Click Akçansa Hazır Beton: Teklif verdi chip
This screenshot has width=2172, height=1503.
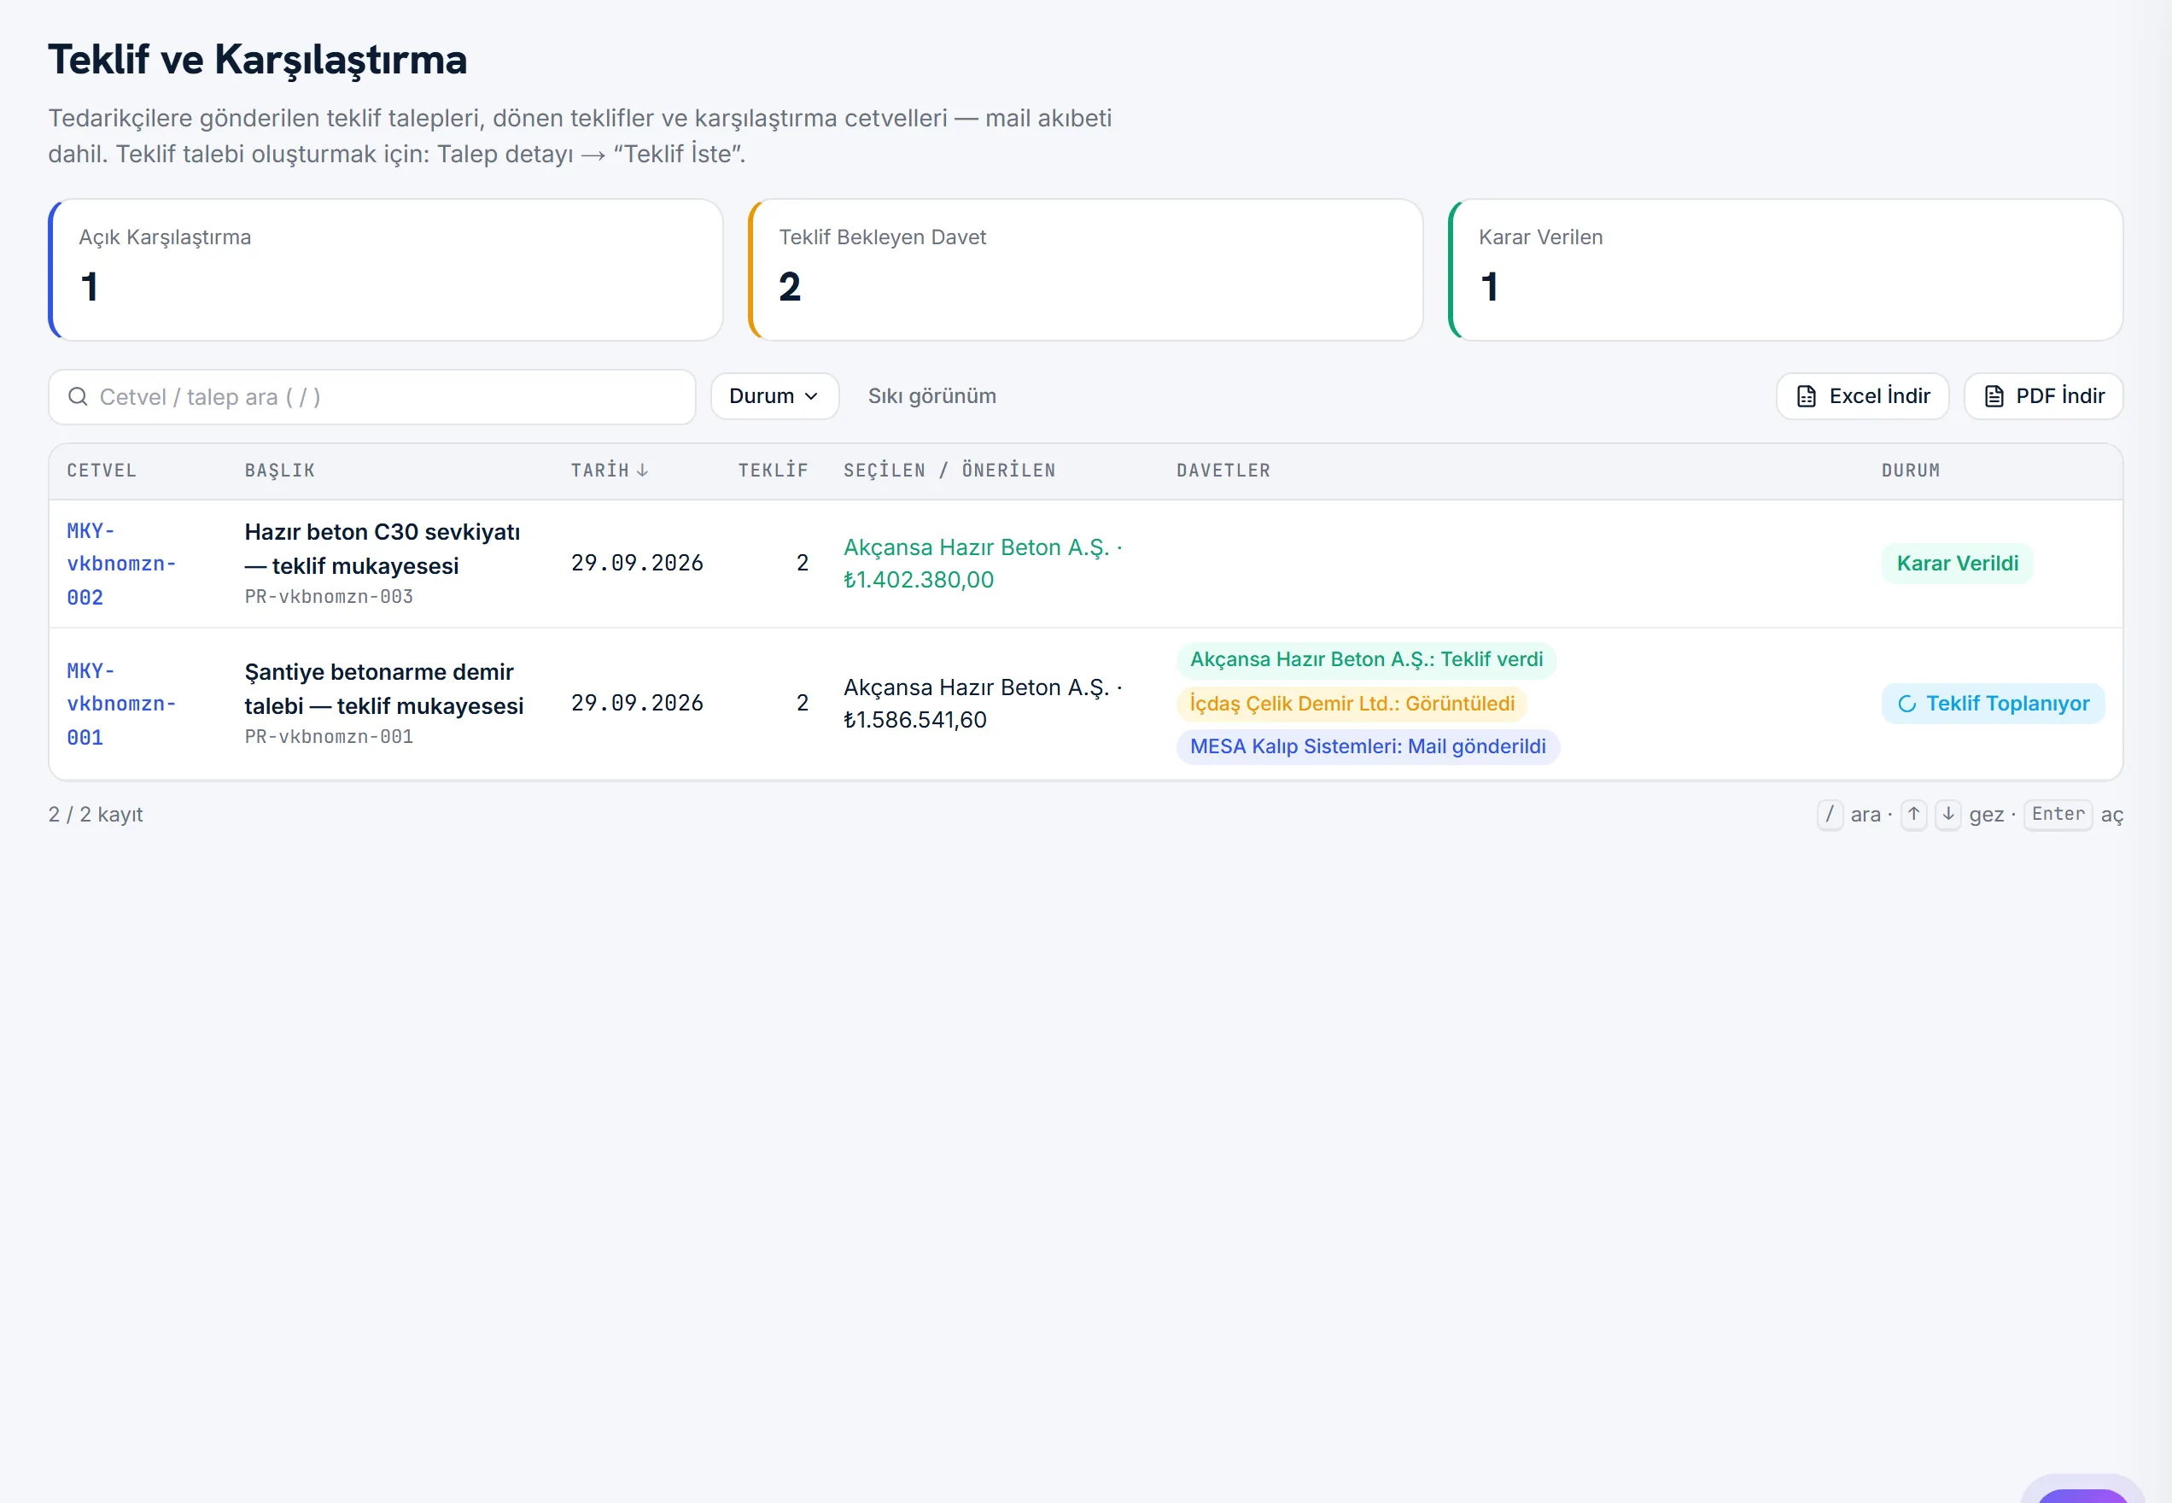(1366, 659)
